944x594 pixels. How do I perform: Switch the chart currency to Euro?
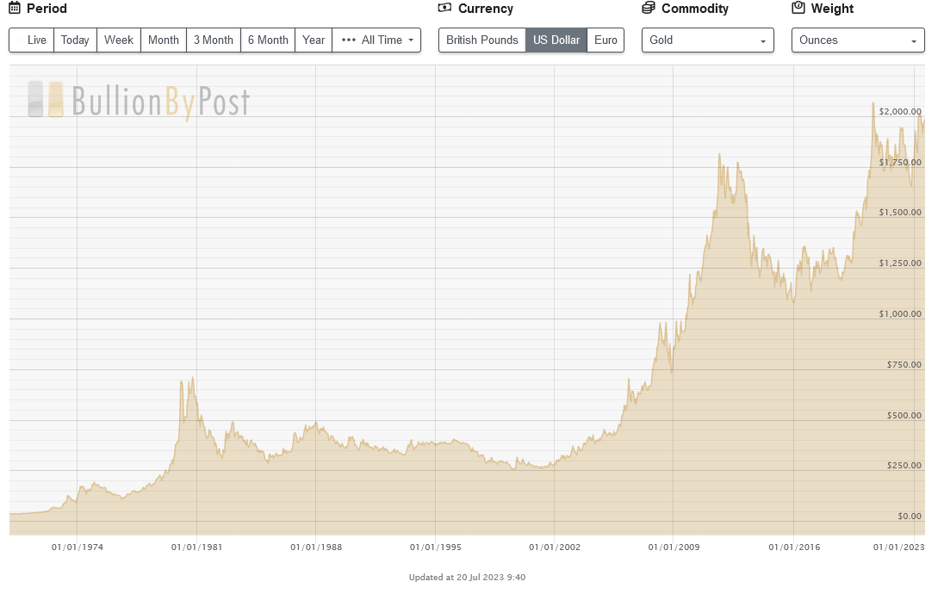(x=606, y=40)
